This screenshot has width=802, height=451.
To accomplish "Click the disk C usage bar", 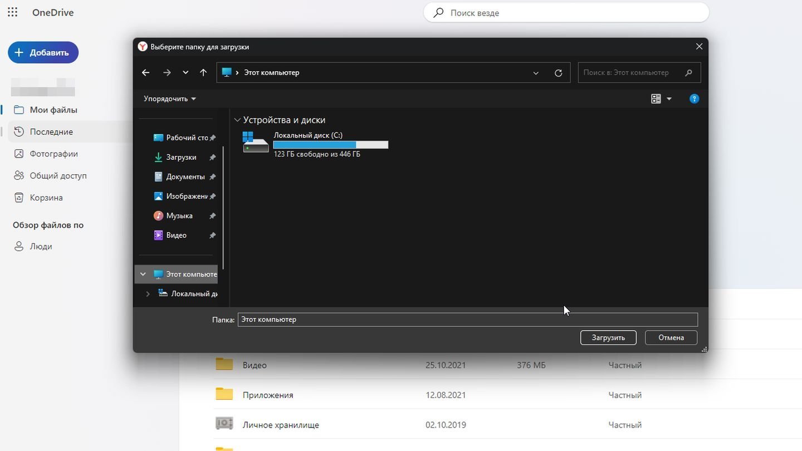I will [331, 145].
